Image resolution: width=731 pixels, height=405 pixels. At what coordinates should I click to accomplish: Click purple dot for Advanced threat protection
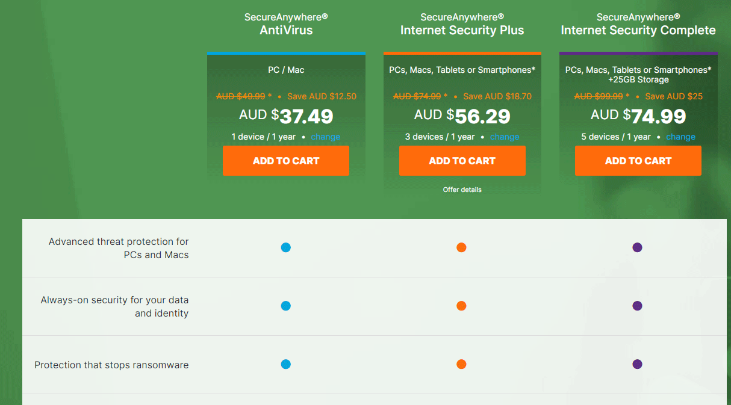click(x=637, y=247)
